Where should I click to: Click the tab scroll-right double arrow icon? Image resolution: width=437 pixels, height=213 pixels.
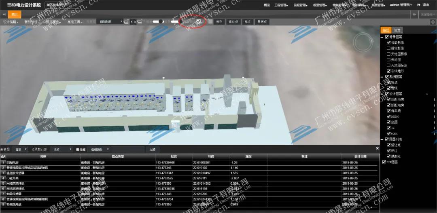pos(415,14)
